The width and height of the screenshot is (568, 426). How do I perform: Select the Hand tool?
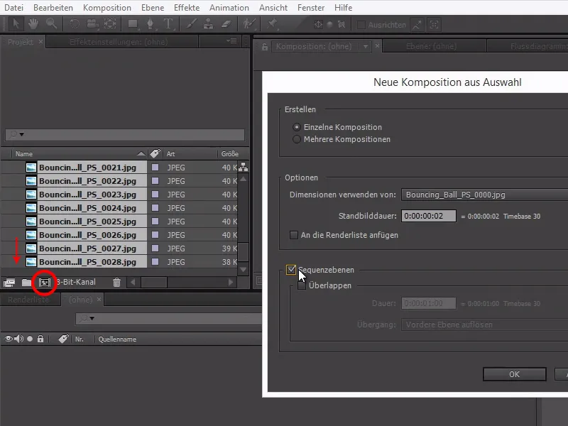coord(33,24)
